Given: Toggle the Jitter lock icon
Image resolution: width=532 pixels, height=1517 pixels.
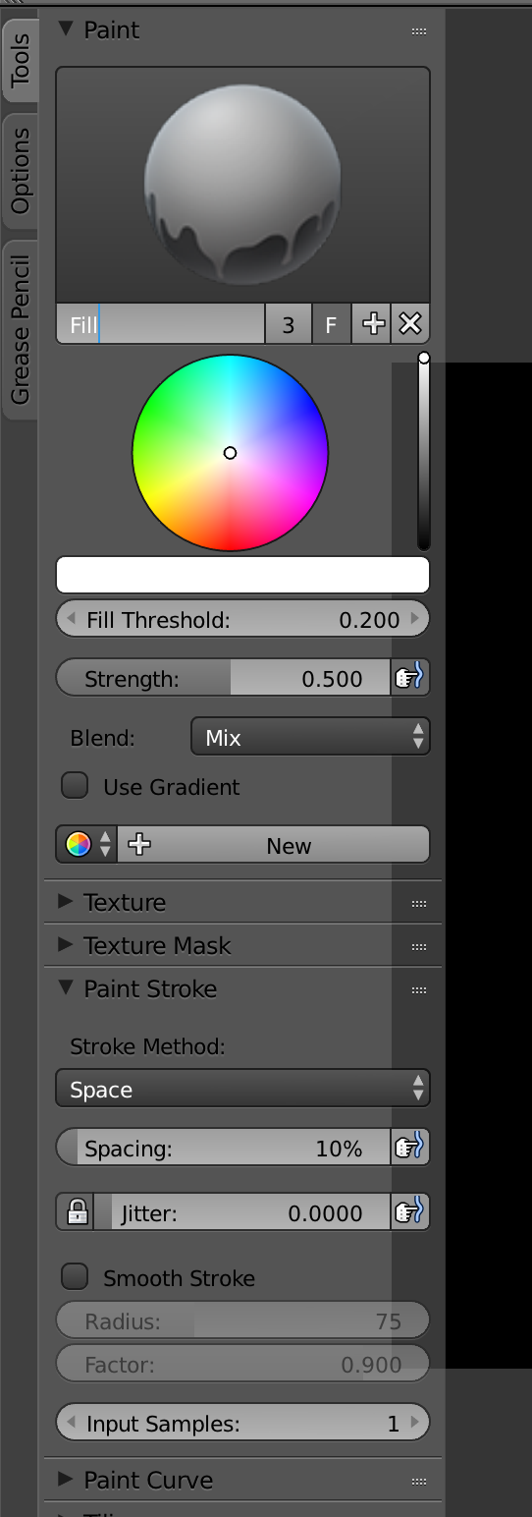Looking at the screenshot, I should point(76,1212).
